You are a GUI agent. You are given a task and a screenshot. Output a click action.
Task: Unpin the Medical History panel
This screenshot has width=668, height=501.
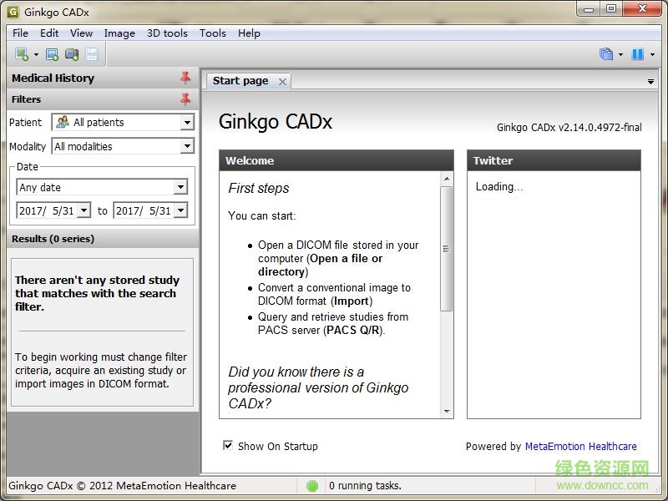pyautogui.click(x=184, y=78)
